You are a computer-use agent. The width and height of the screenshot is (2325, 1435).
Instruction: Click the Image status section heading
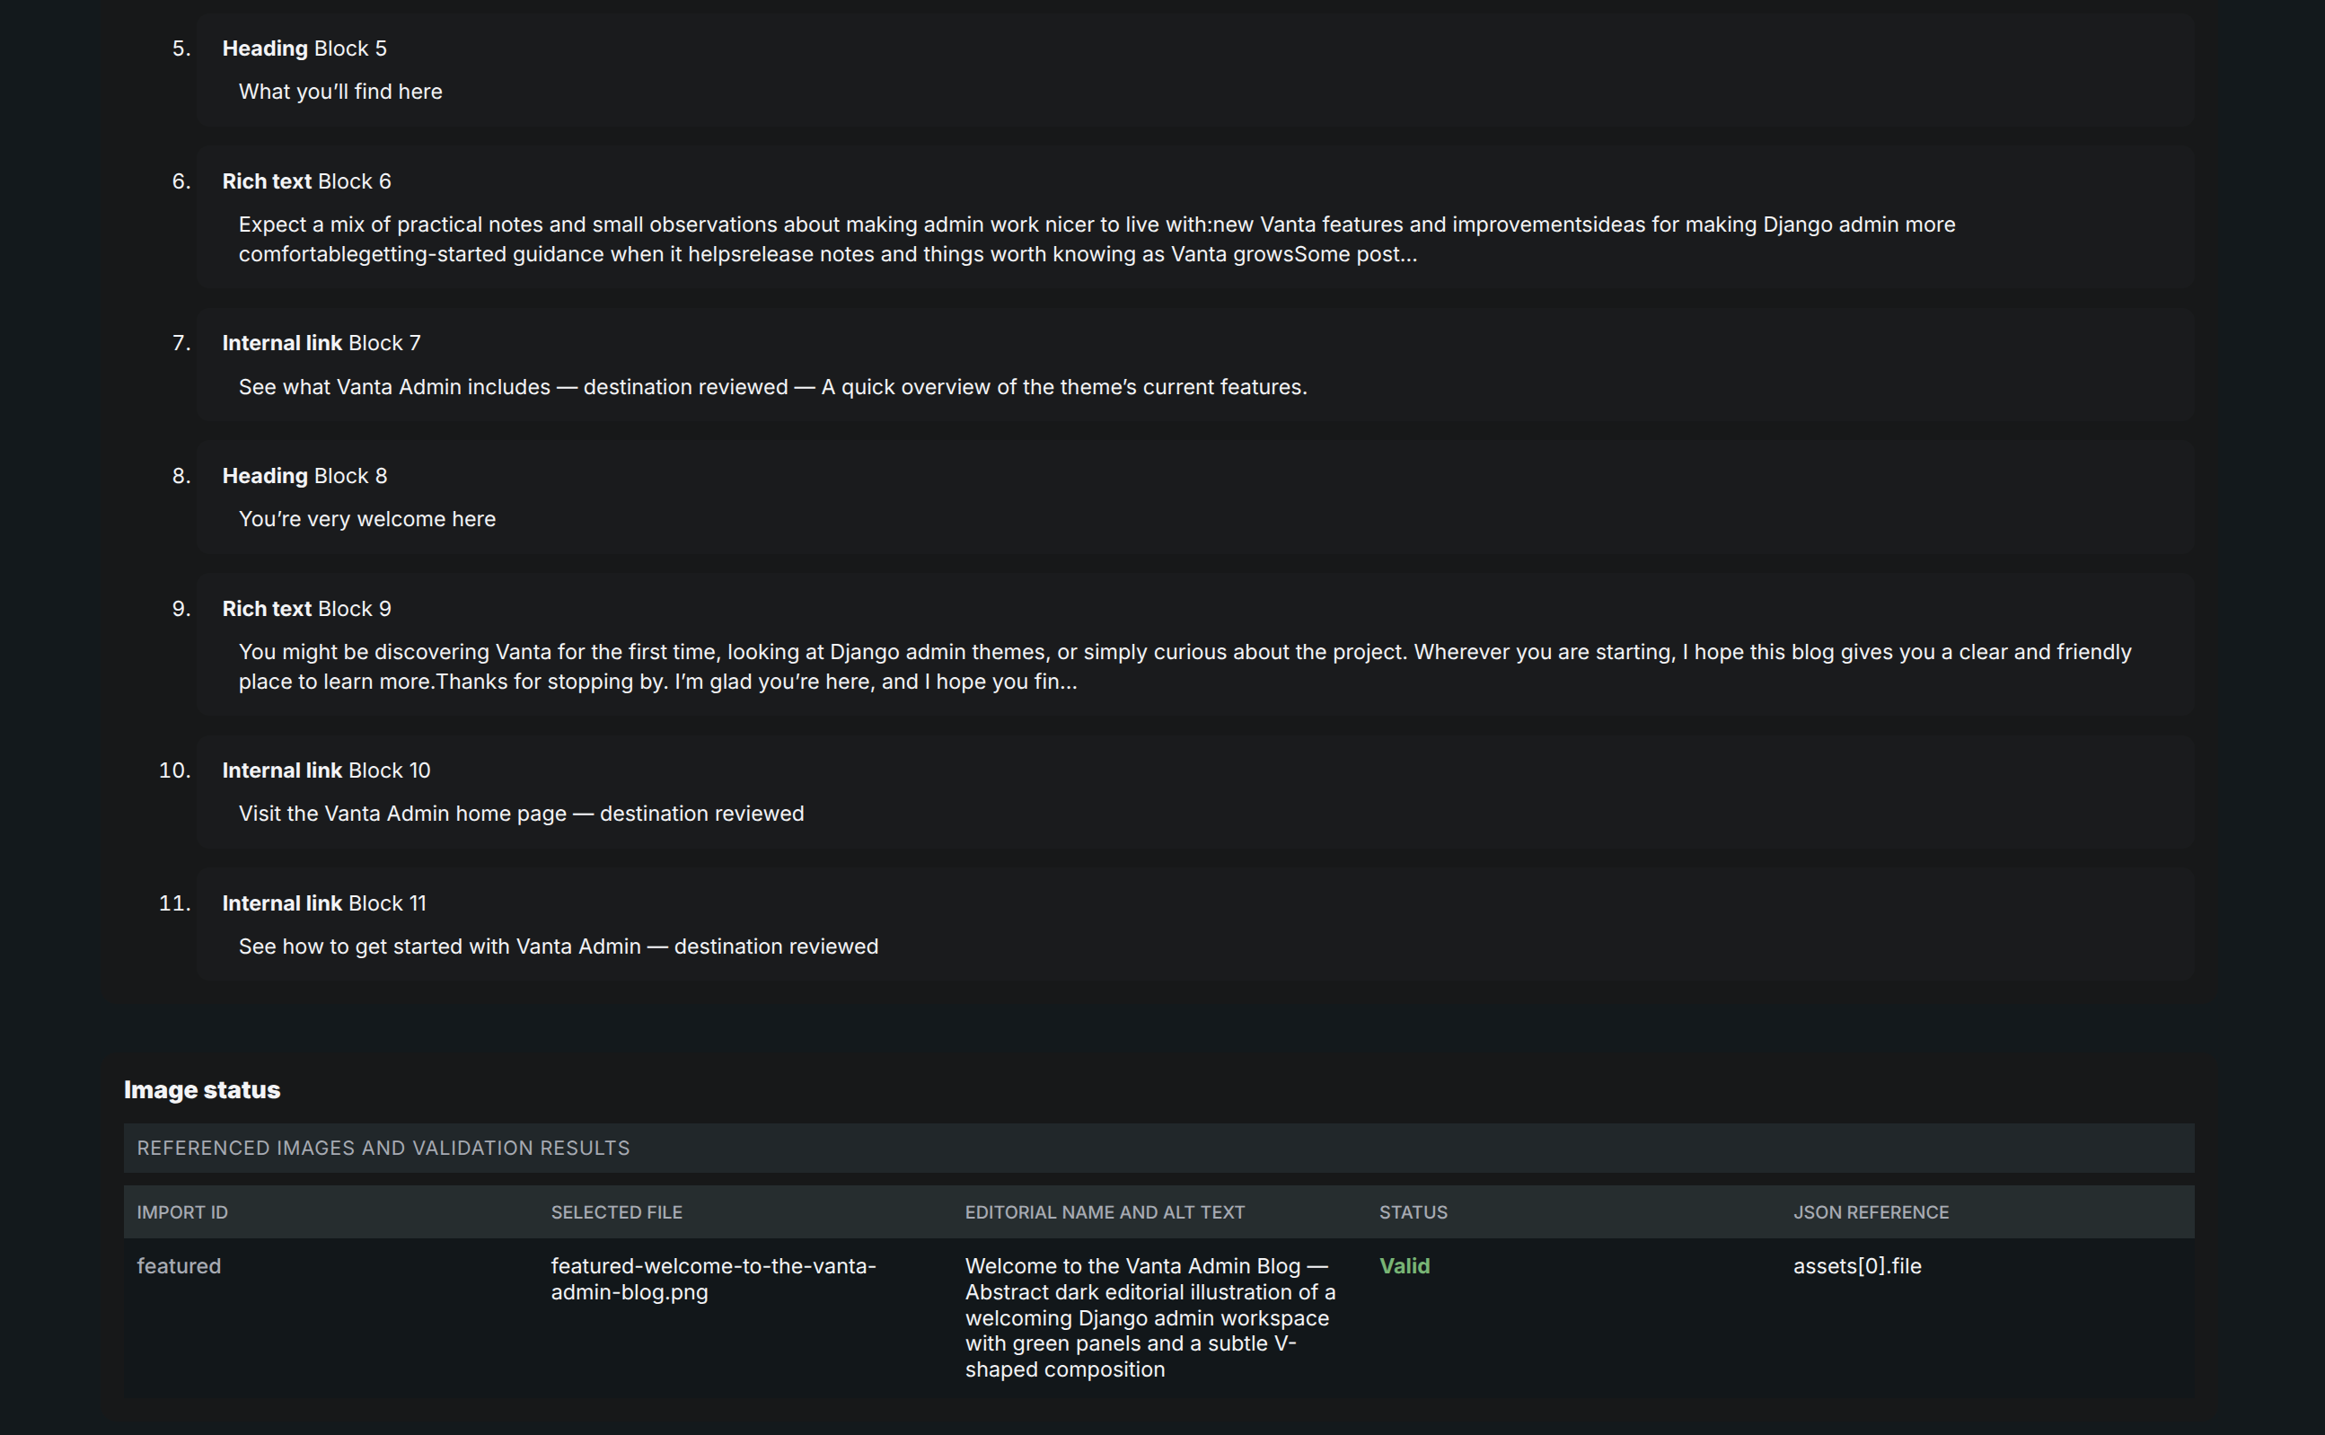tap(202, 1089)
